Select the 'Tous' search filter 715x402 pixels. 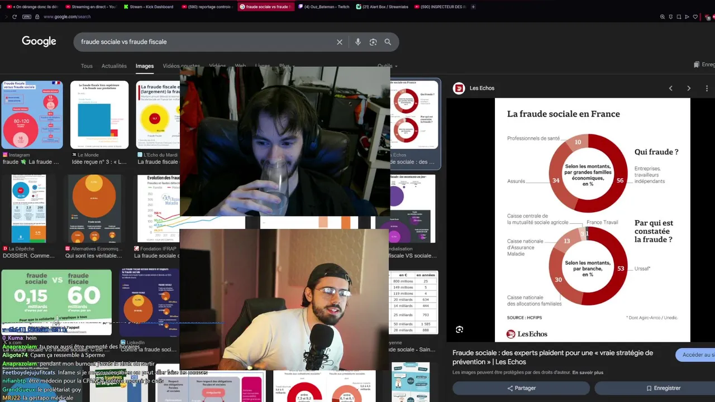(87, 66)
